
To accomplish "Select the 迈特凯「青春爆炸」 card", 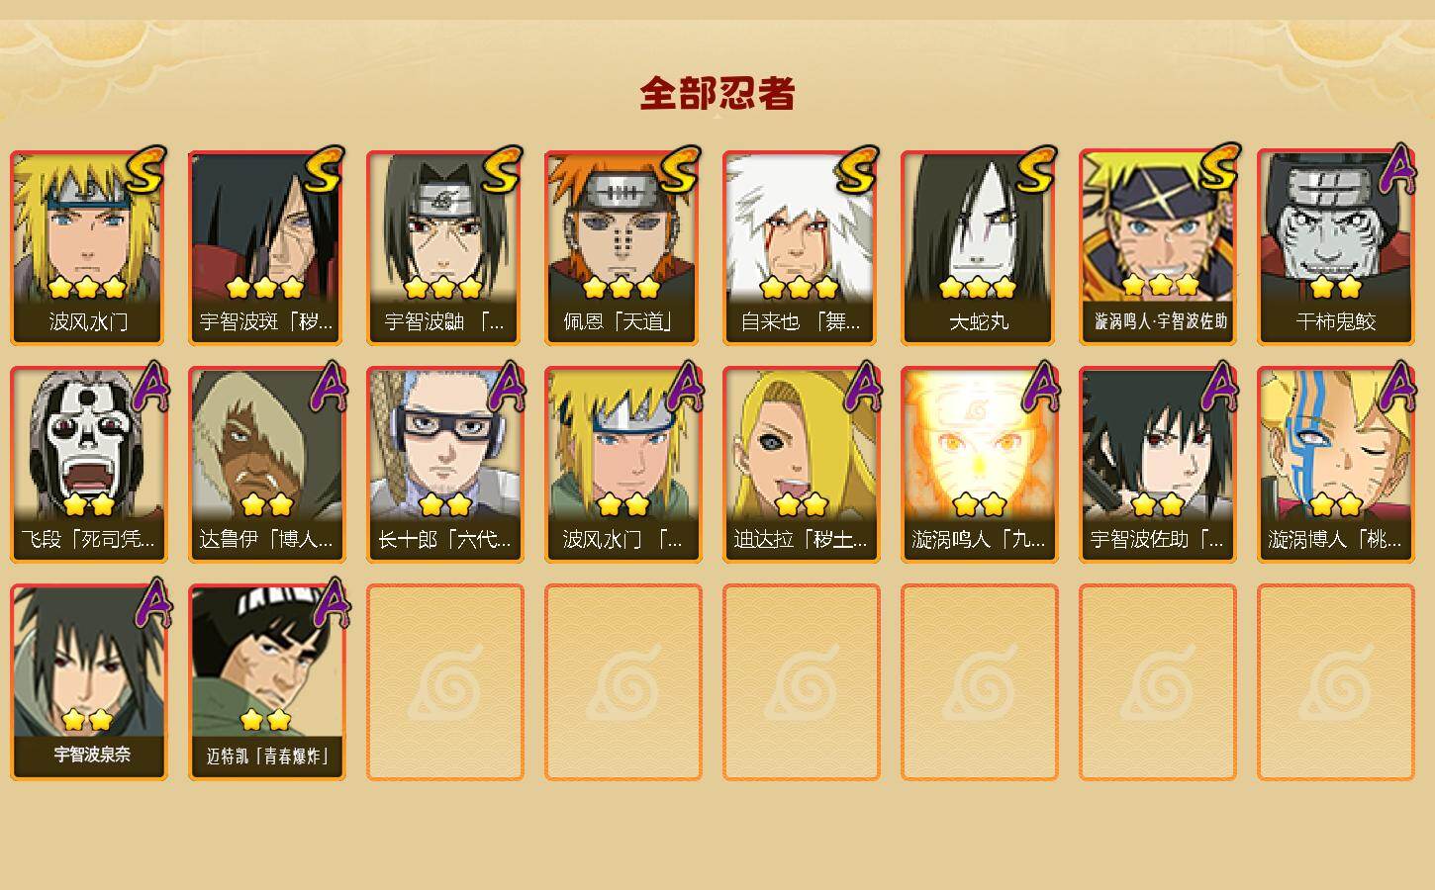I will click(266, 682).
